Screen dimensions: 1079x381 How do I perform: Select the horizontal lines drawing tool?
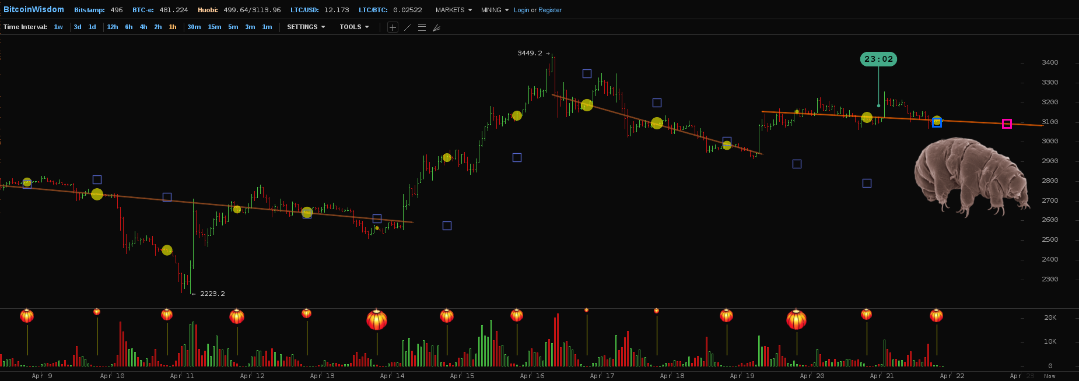[422, 27]
